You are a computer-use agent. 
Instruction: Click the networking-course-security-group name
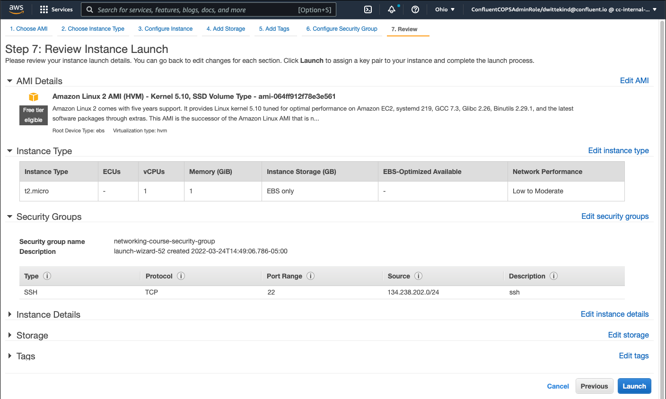tap(165, 241)
